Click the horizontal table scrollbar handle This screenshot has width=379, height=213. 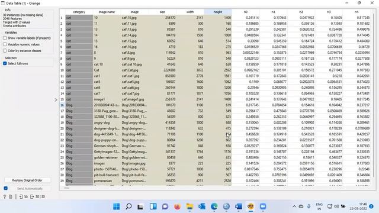pyautogui.click(x=67, y=188)
